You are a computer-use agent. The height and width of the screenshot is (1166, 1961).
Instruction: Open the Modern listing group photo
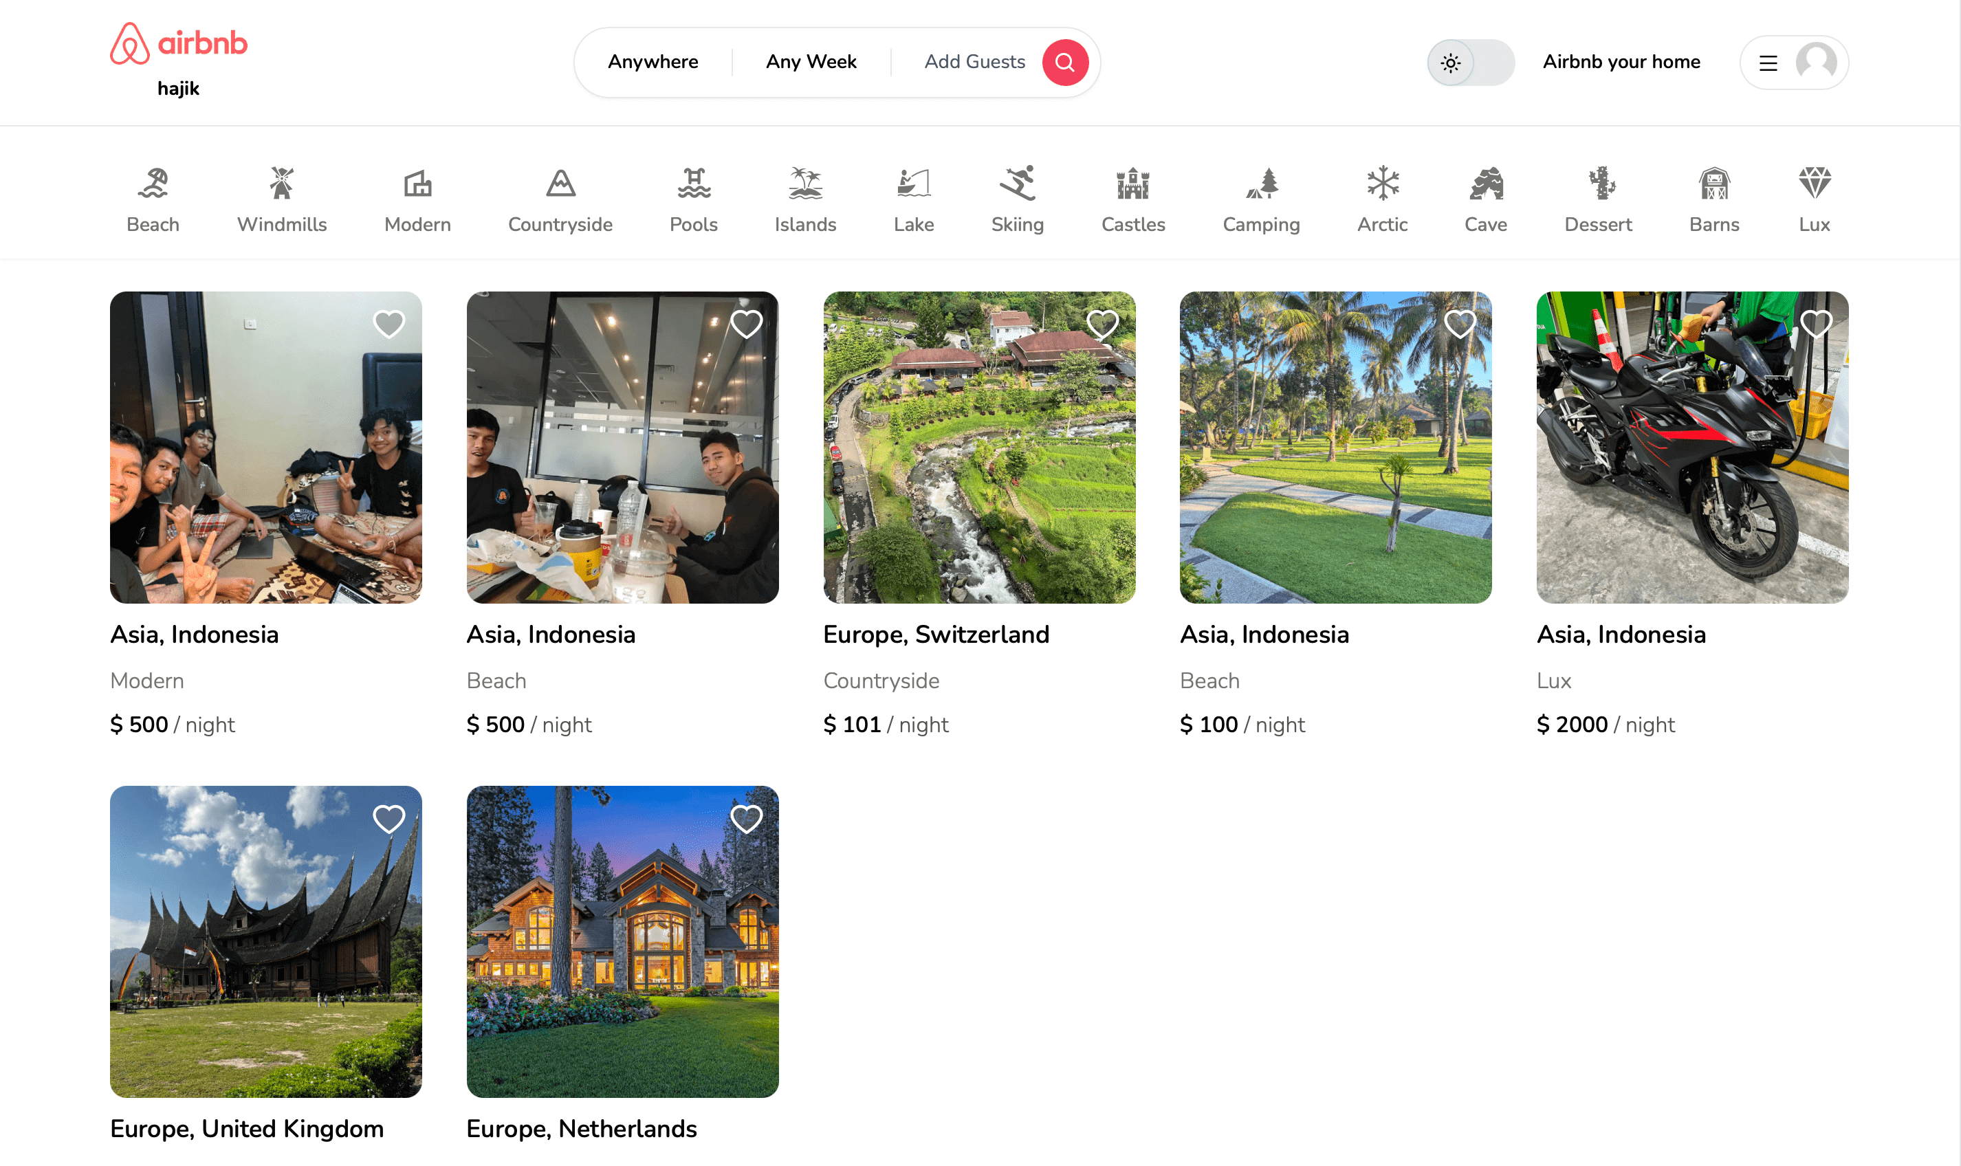click(265, 447)
